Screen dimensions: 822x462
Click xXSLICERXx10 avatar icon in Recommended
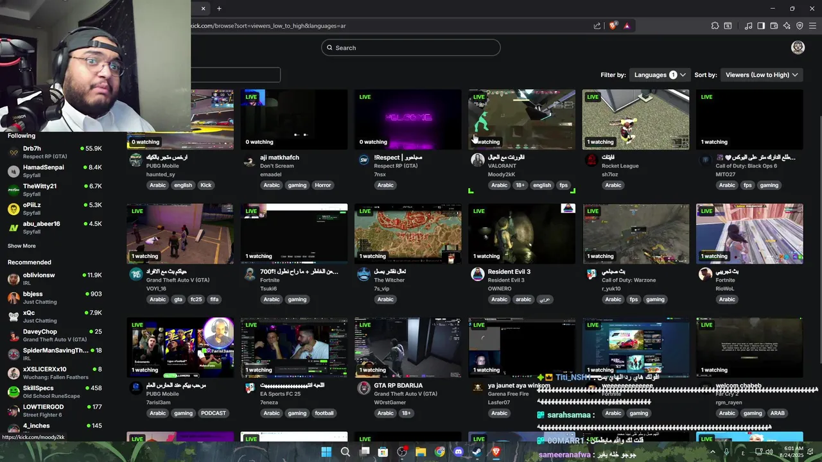(13, 373)
